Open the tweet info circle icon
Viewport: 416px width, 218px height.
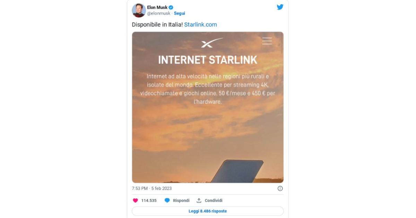point(280,189)
